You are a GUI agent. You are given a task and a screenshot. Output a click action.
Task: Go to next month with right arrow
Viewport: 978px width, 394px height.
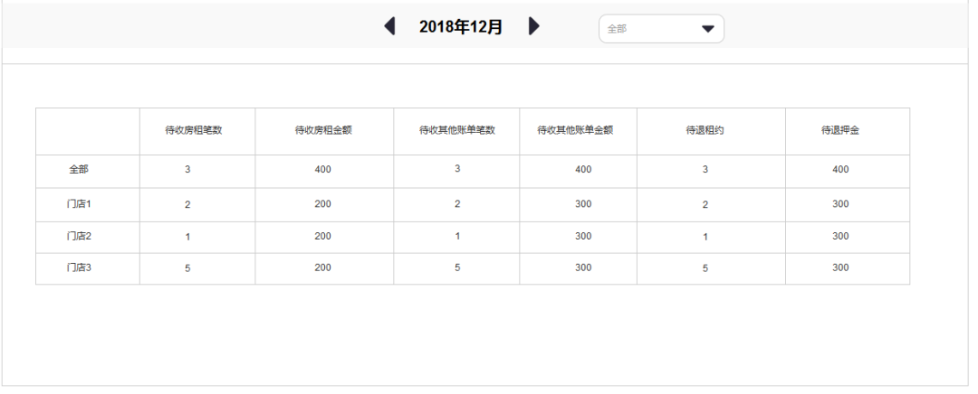coord(534,26)
